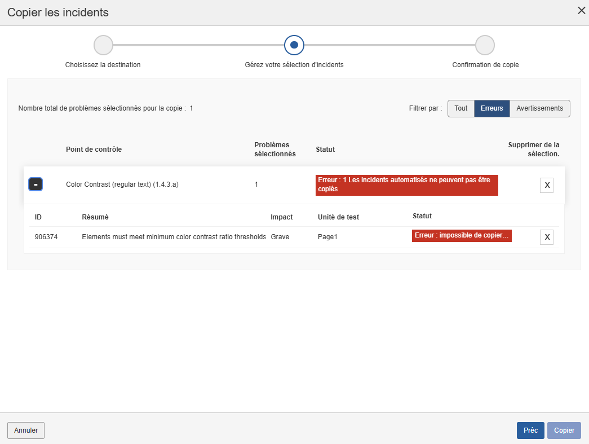The height and width of the screenshot is (444, 589).
Task: Show all incidents with Tout filter
Action: pos(460,108)
